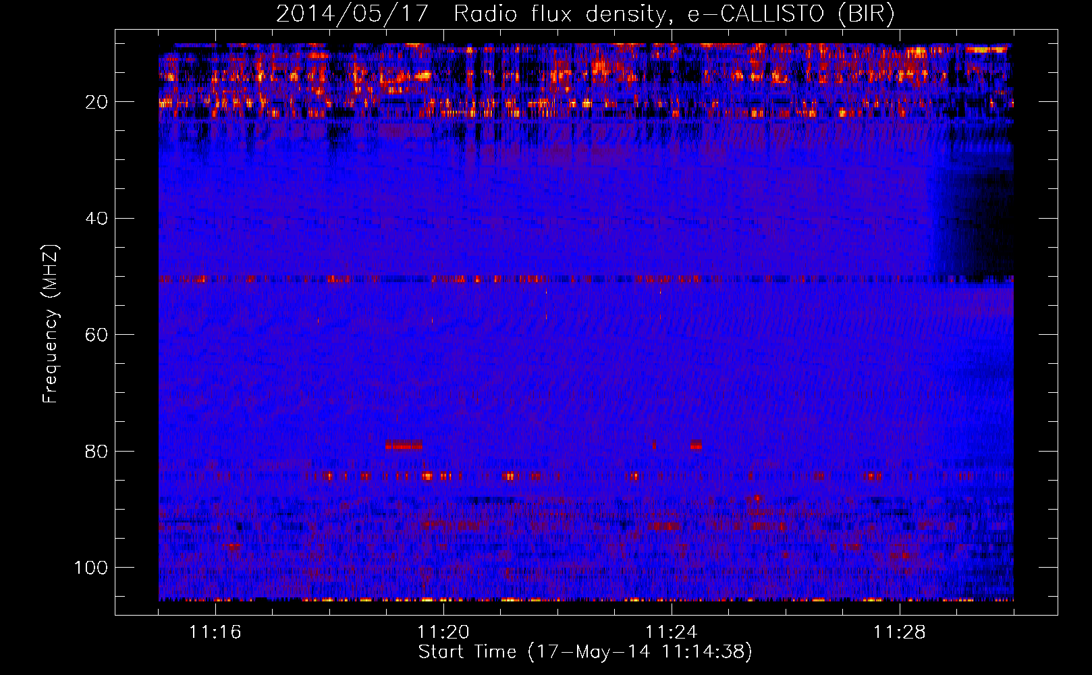Image resolution: width=1092 pixels, height=675 pixels.
Task: Click the 40 MHz frequency tick label
Action: coord(97,219)
